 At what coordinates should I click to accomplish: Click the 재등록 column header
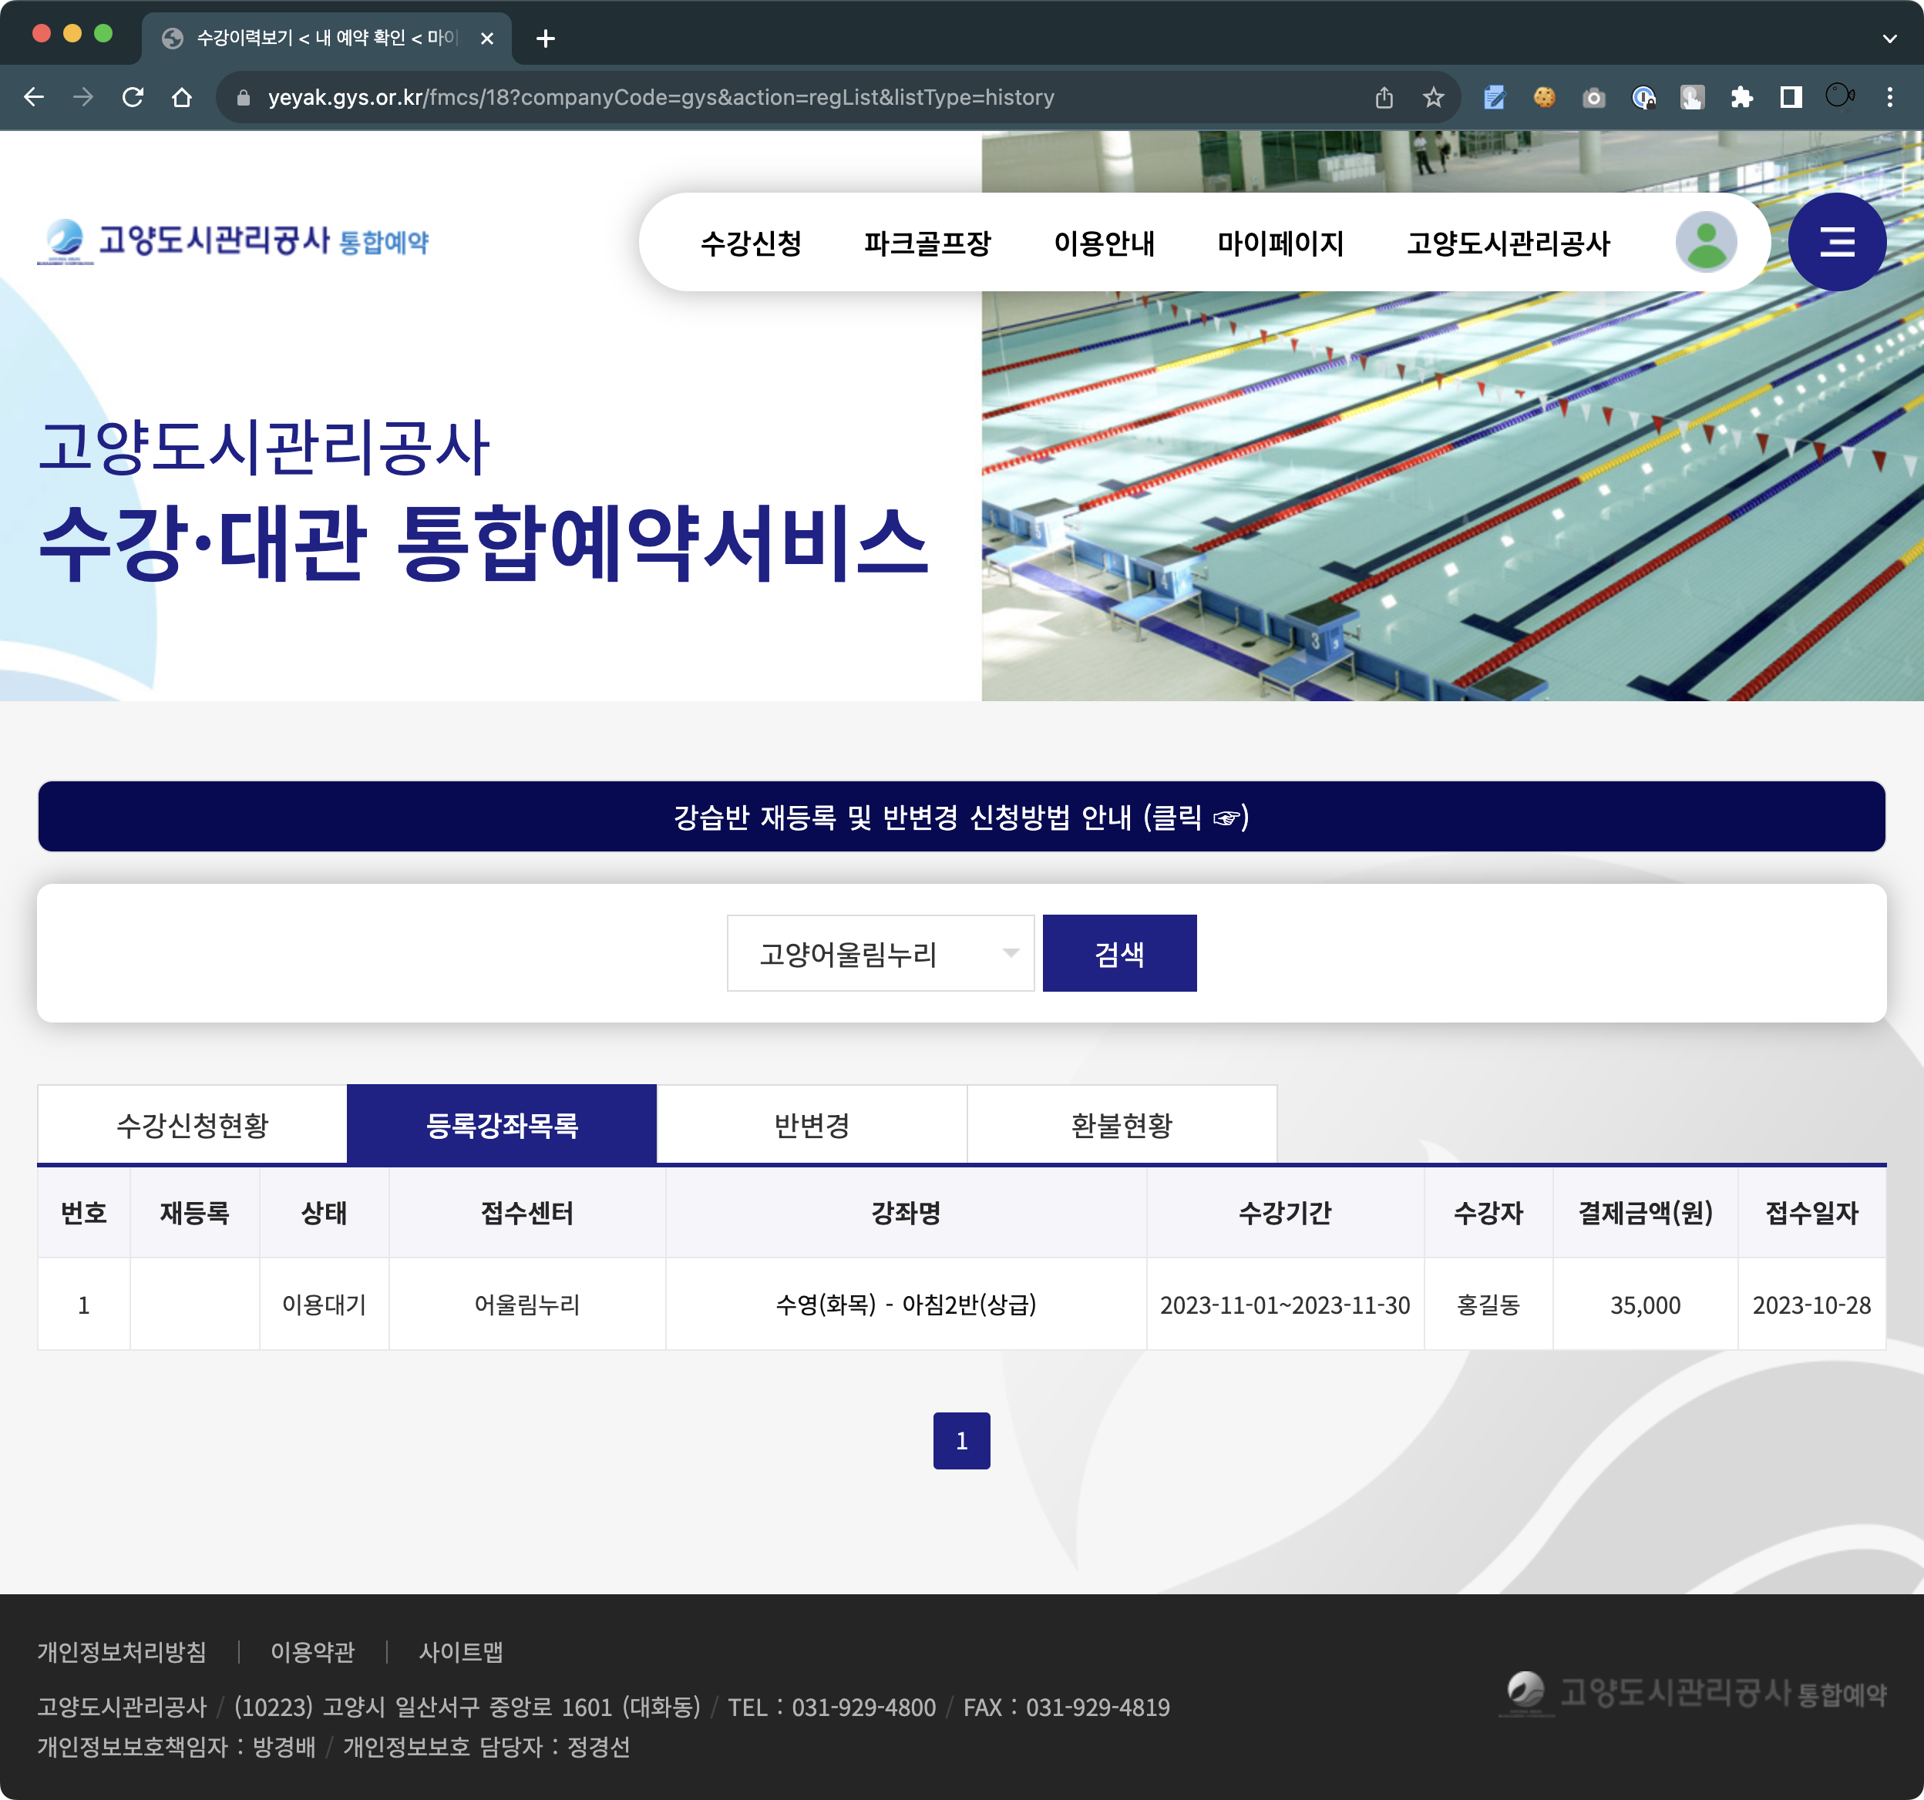194,1212
